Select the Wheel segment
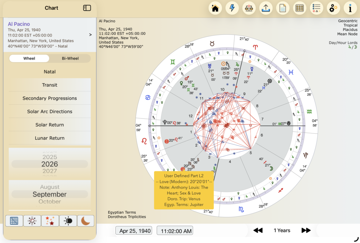Image resolution: width=360 pixels, height=243 pixels. point(29,58)
